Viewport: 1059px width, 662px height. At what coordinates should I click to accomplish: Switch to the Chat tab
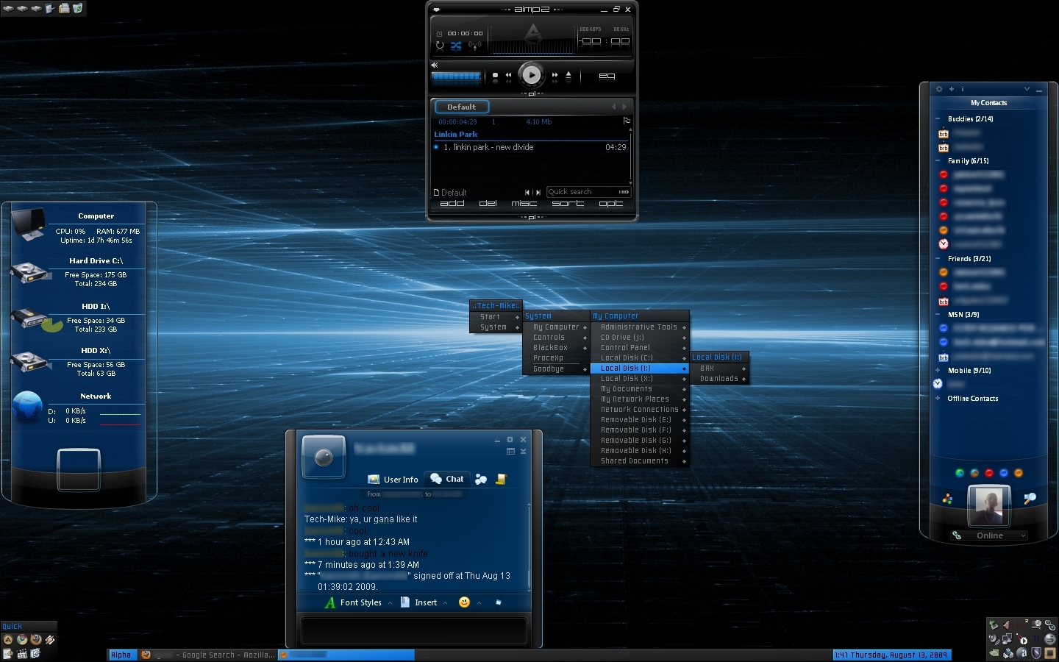(447, 479)
